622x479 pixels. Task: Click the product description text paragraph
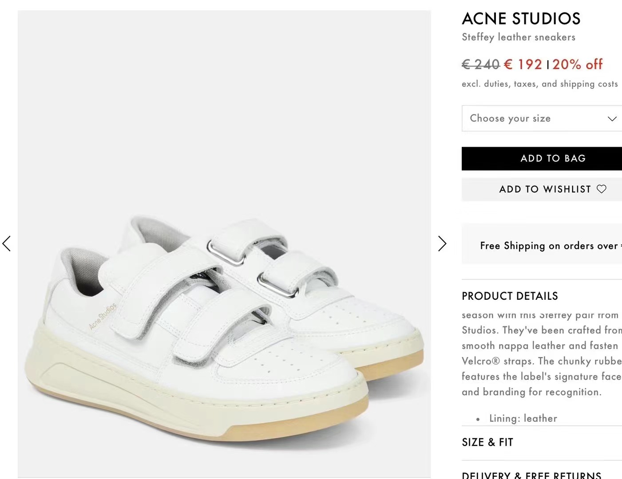pyautogui.click(x=542, y=353)
